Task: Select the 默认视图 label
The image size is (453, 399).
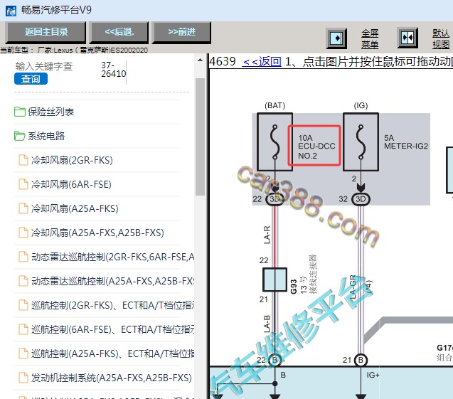Action: (x=441, y=38)
